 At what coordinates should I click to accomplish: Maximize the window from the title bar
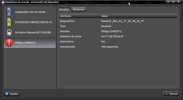pos(173,2)
